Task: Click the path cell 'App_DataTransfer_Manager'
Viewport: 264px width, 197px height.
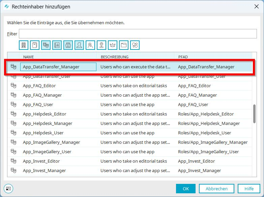Action: pos(206,67)
